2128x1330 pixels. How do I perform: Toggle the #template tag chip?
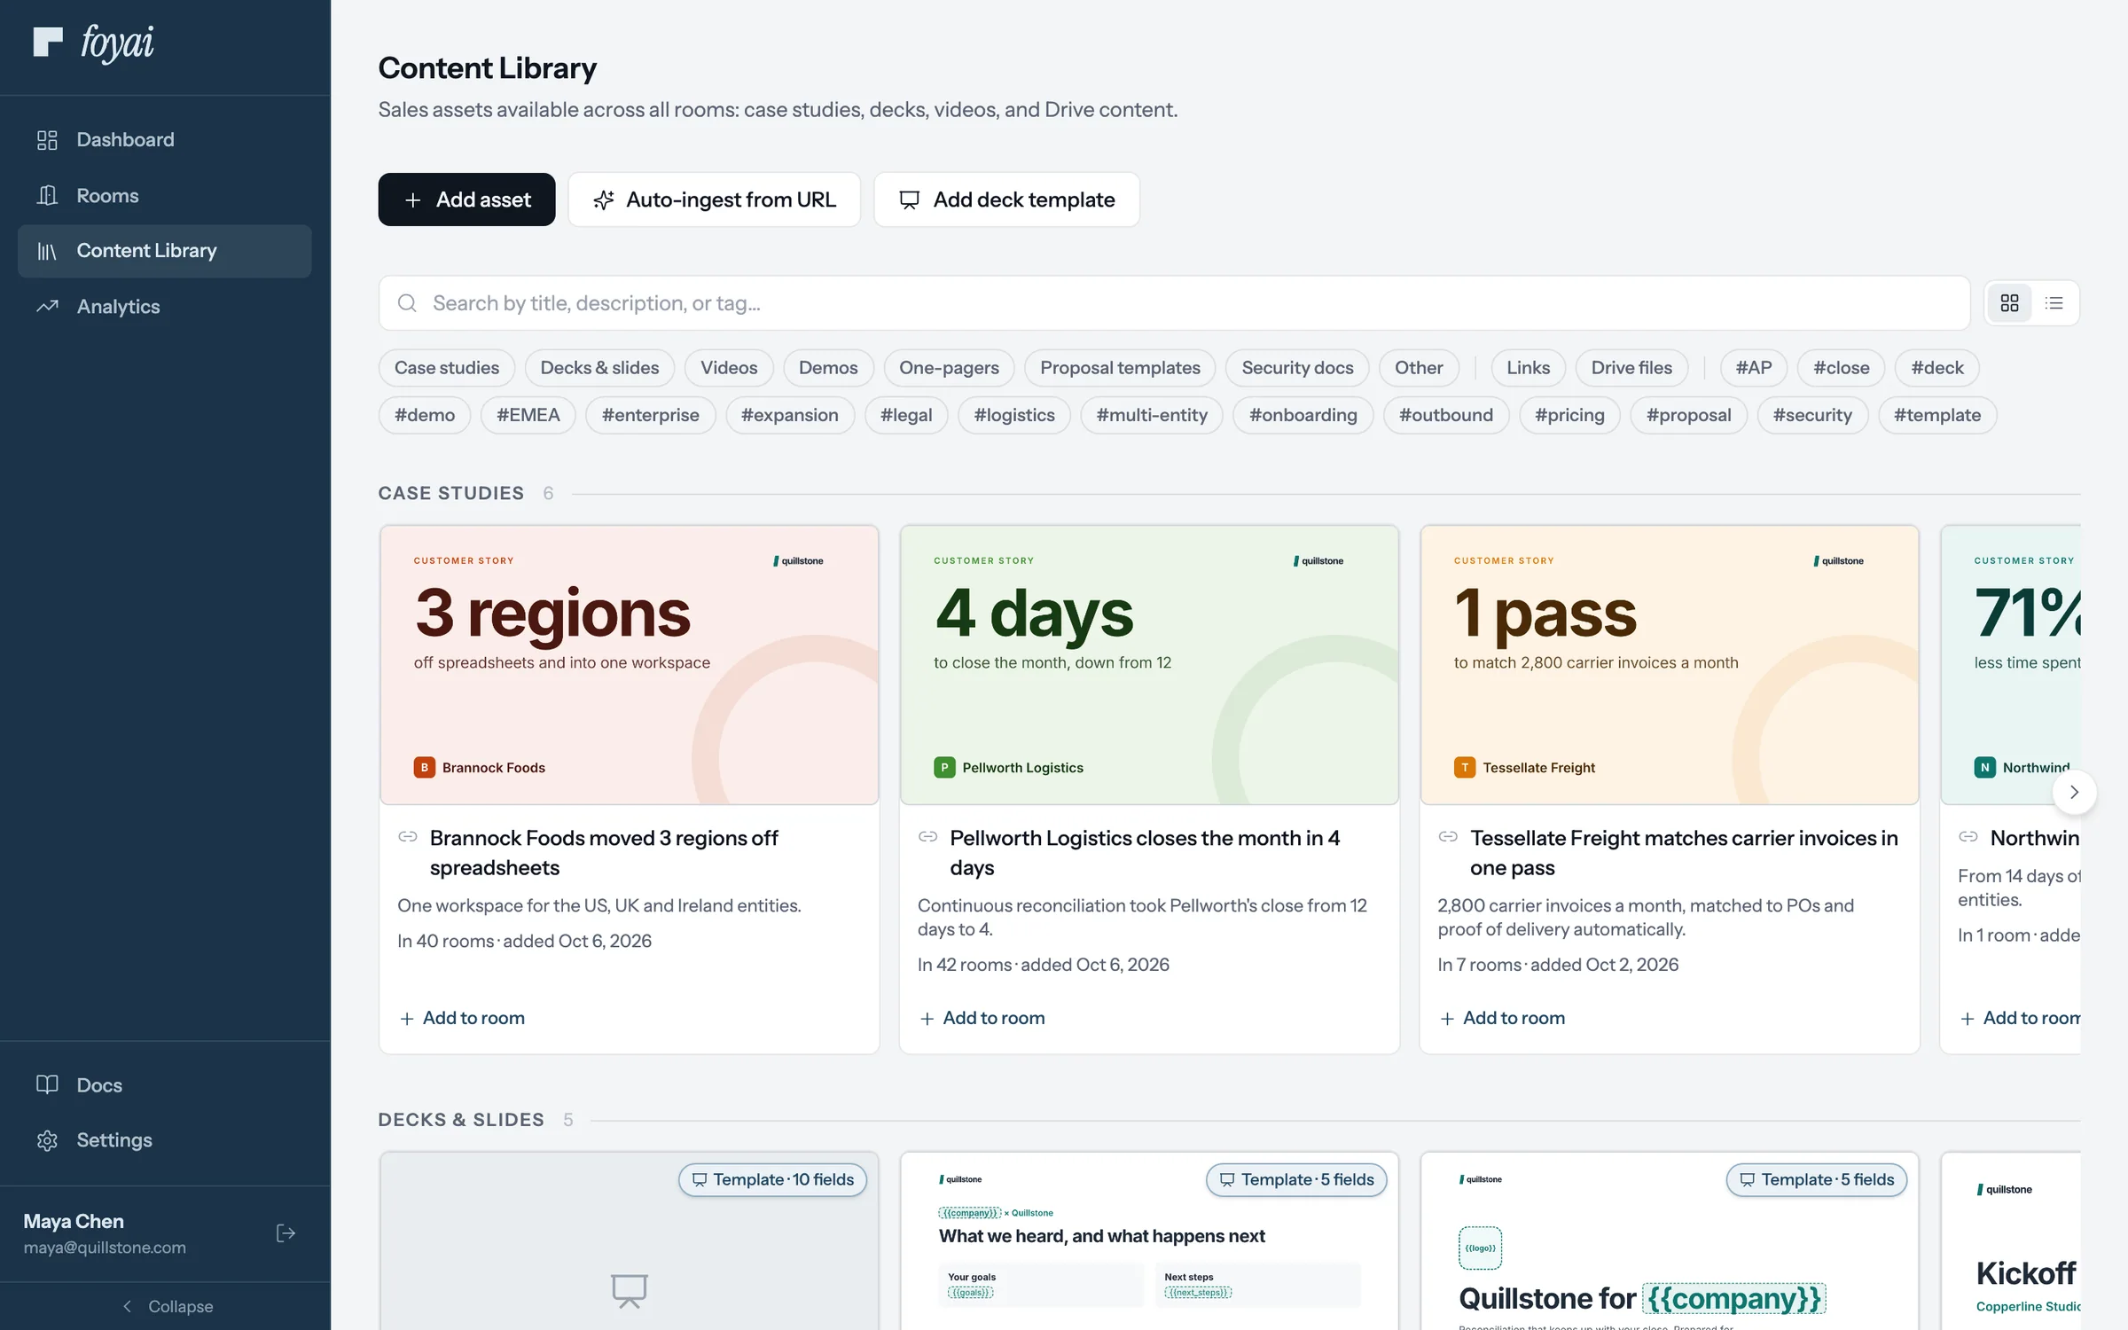(x=1936, y=415)
